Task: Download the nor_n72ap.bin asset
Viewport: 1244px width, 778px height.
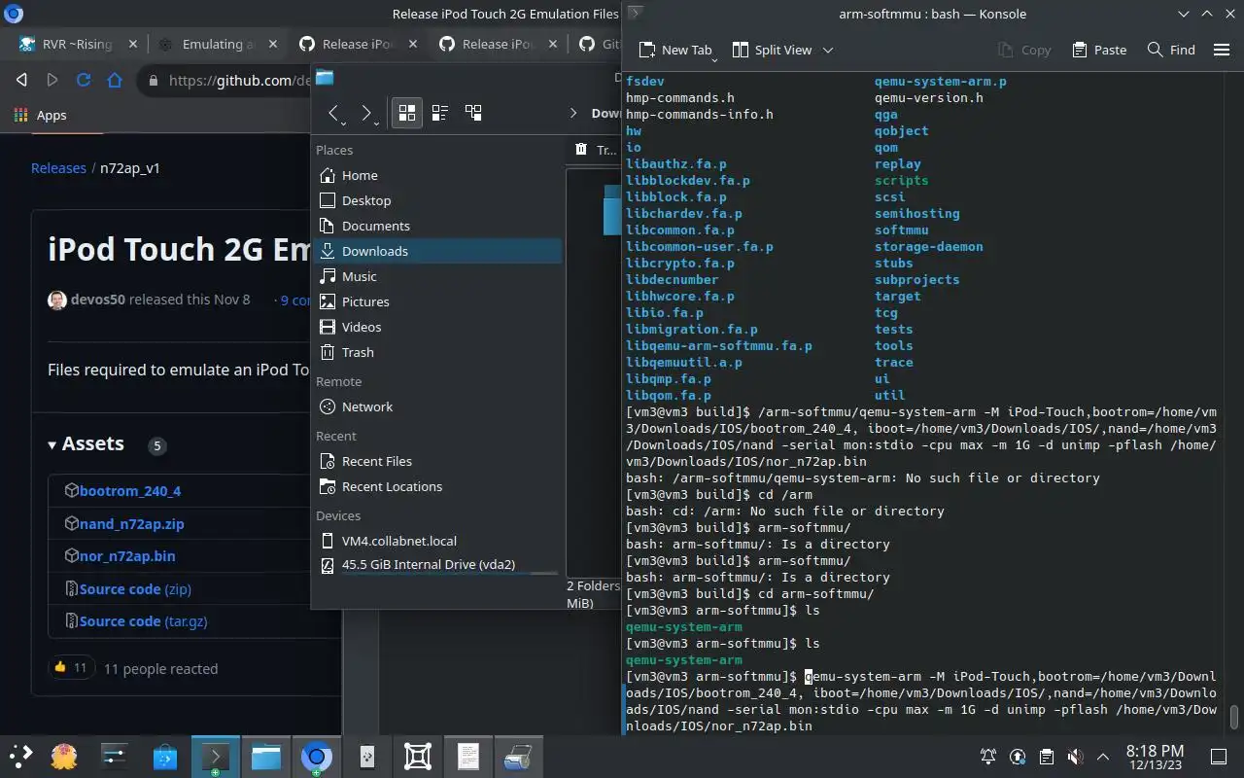Action: click(x=127, y=556)
